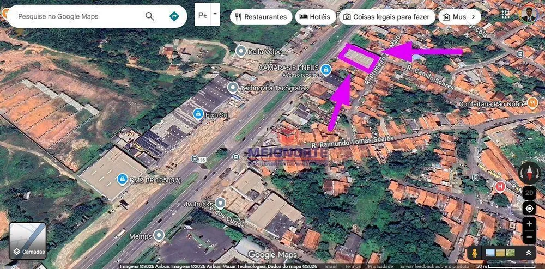Open directions with the blue arrow icon
The image size is (545, 269).
point(174,16)
